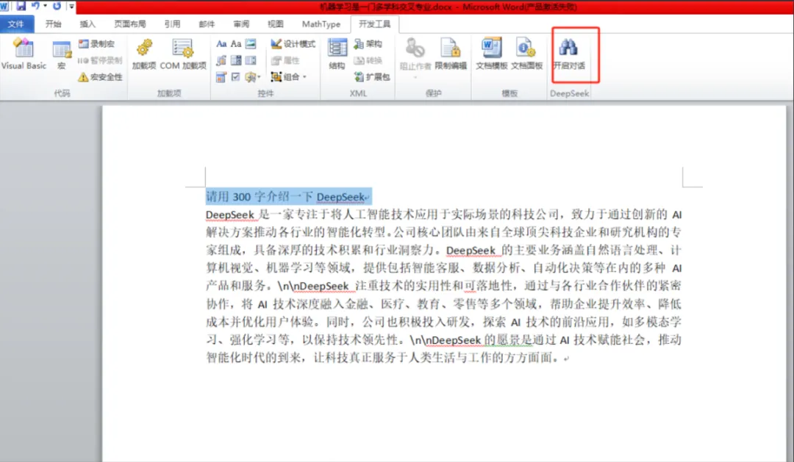Open the 组合 group dropdown
The width and height of the screenshot is (794, 462).
[x=289, y=77]
